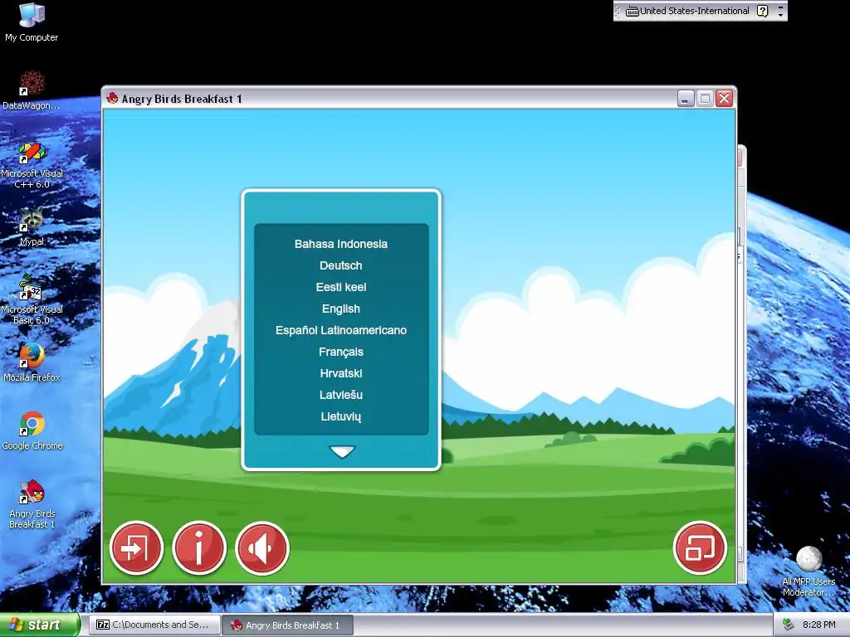Click the Angry Birds title bar icon

pos(113,98)
